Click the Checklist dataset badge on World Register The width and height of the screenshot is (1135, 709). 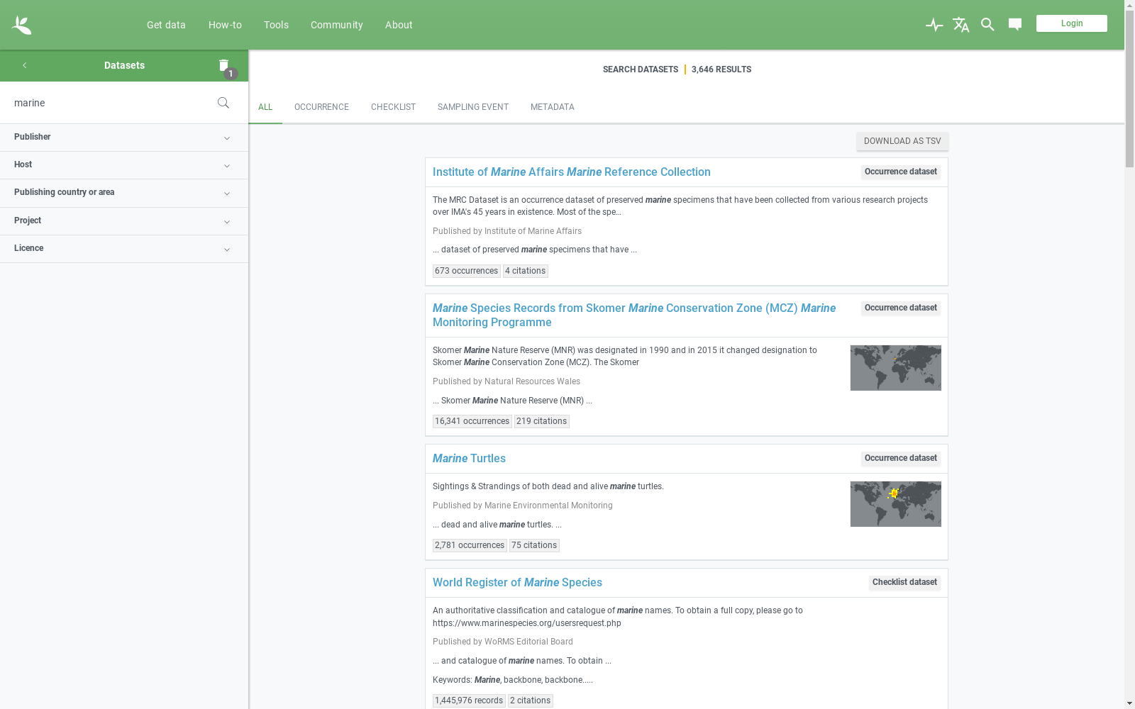tap(904, 583)
